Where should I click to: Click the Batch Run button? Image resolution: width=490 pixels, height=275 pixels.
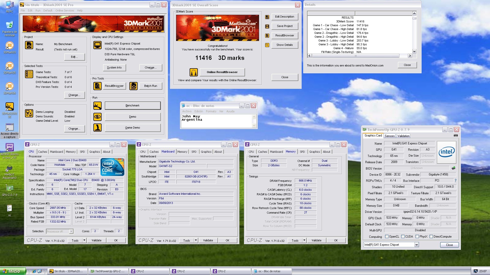click(151, 86)
